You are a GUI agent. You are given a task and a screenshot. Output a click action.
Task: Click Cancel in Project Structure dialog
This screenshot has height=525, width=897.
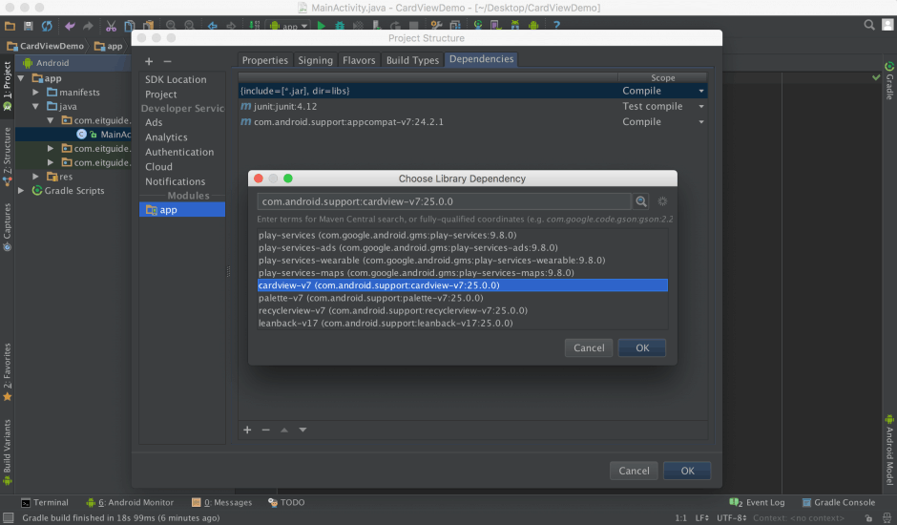click(x=634, y=471)
